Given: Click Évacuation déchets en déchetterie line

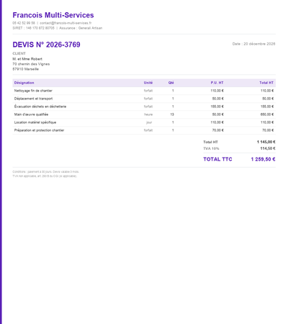Looking at the screenshot, I should coord(144,107).
